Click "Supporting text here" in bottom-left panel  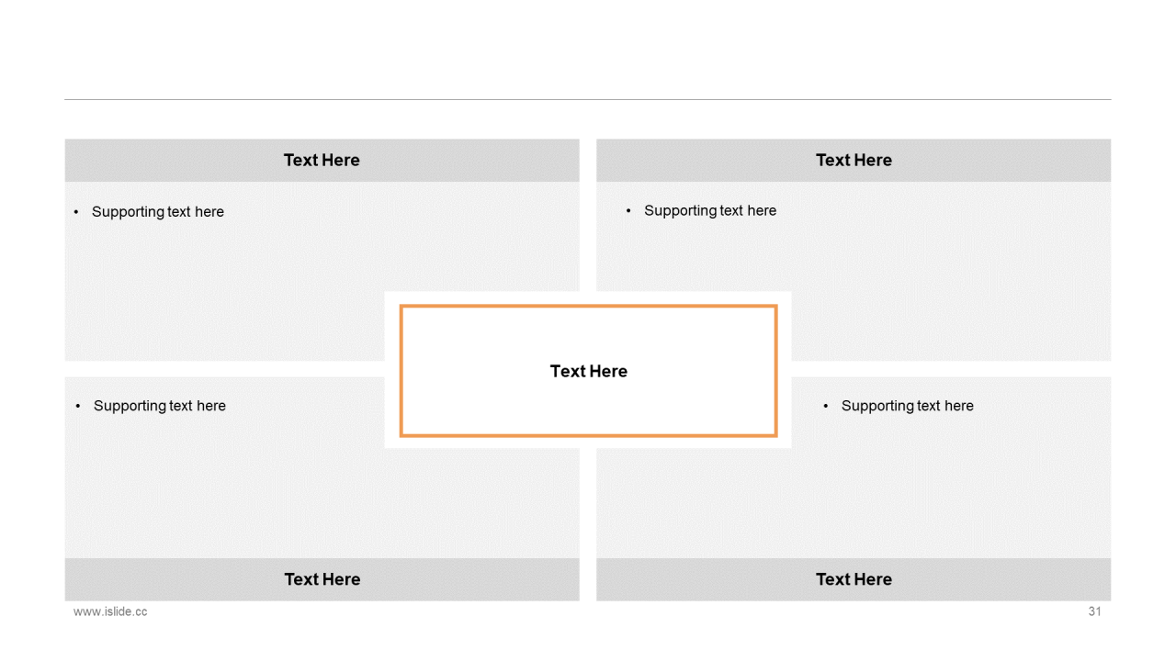point(160,406)
